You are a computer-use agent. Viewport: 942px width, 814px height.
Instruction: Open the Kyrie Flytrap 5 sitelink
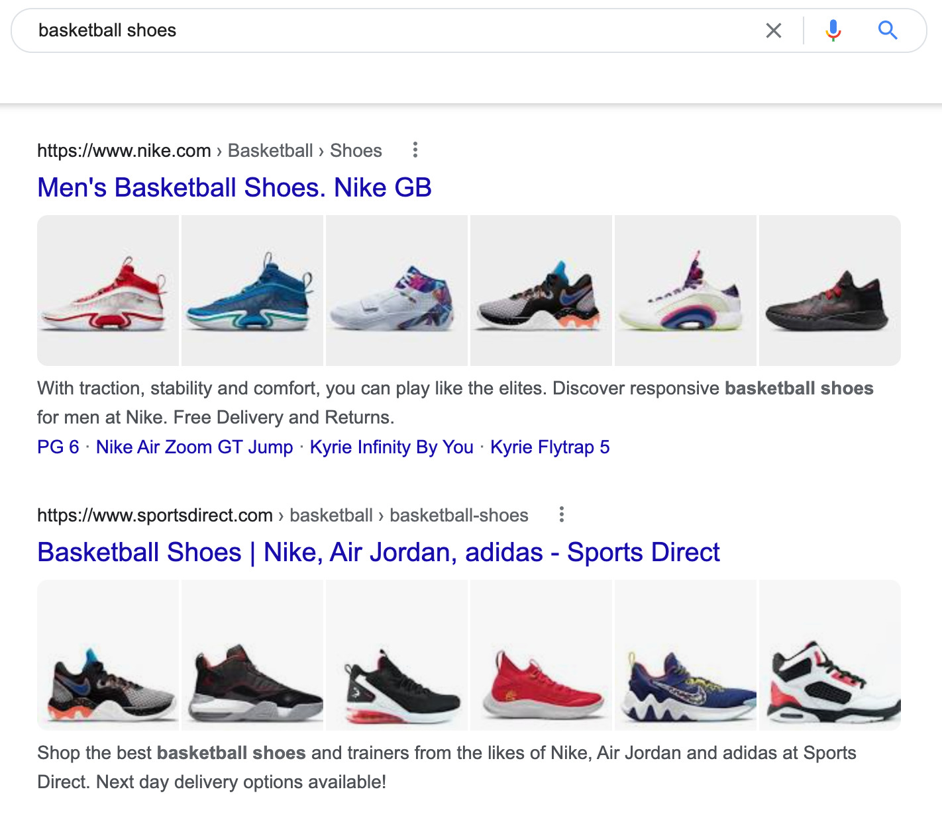tap(550, 447)
